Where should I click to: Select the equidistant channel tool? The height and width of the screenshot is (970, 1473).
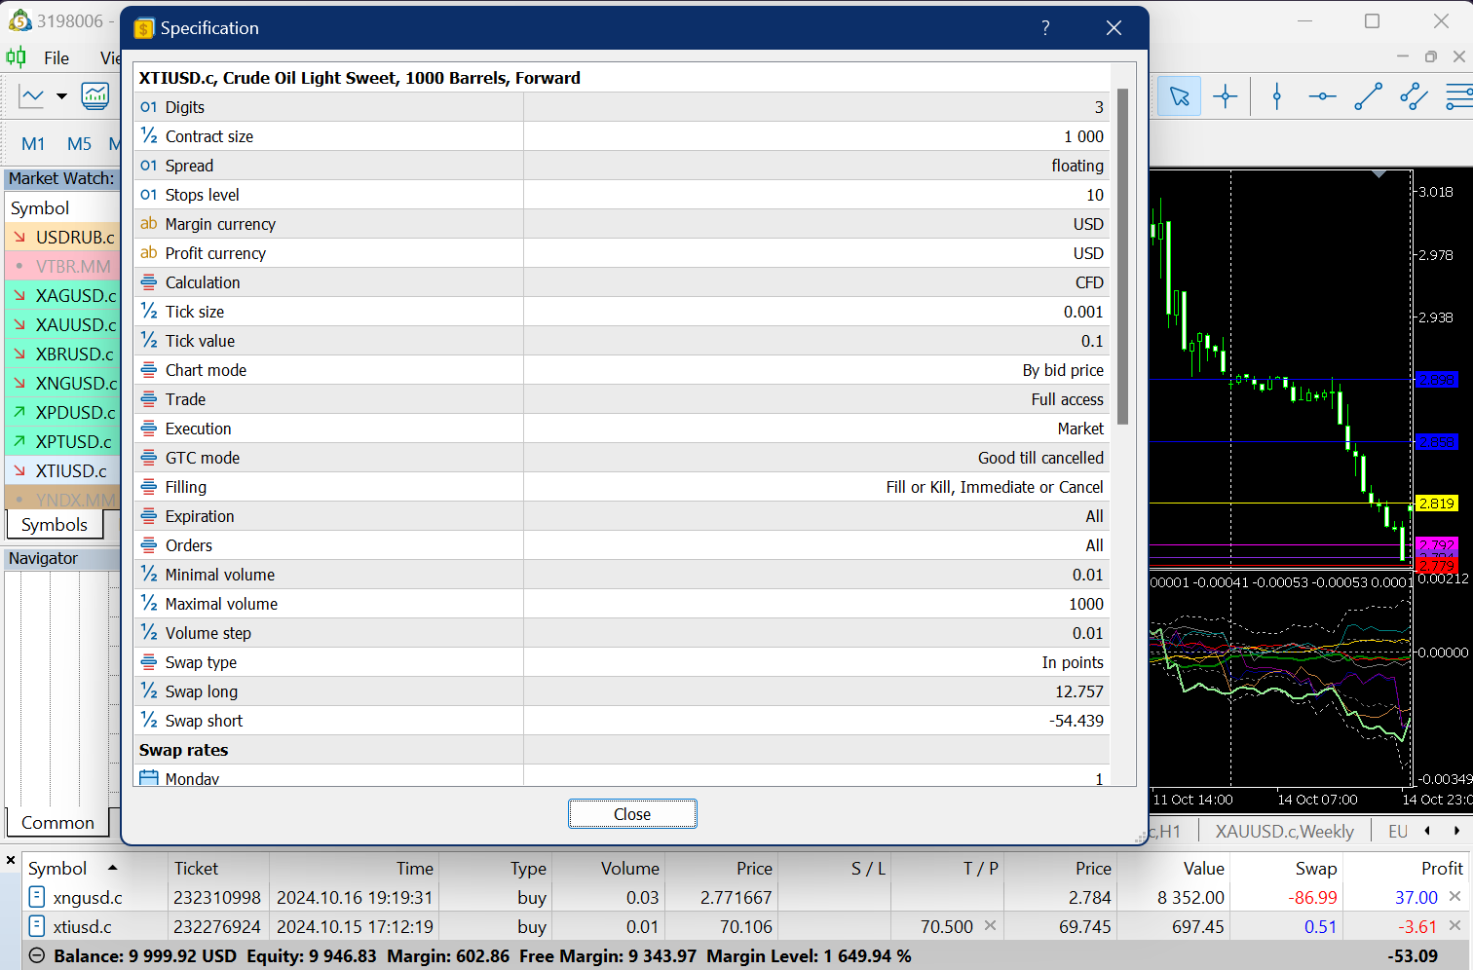1414,96
